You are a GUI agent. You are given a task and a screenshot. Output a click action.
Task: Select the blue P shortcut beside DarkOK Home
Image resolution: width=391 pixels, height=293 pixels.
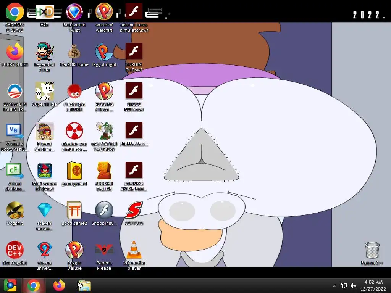click(x=104, y=52)
